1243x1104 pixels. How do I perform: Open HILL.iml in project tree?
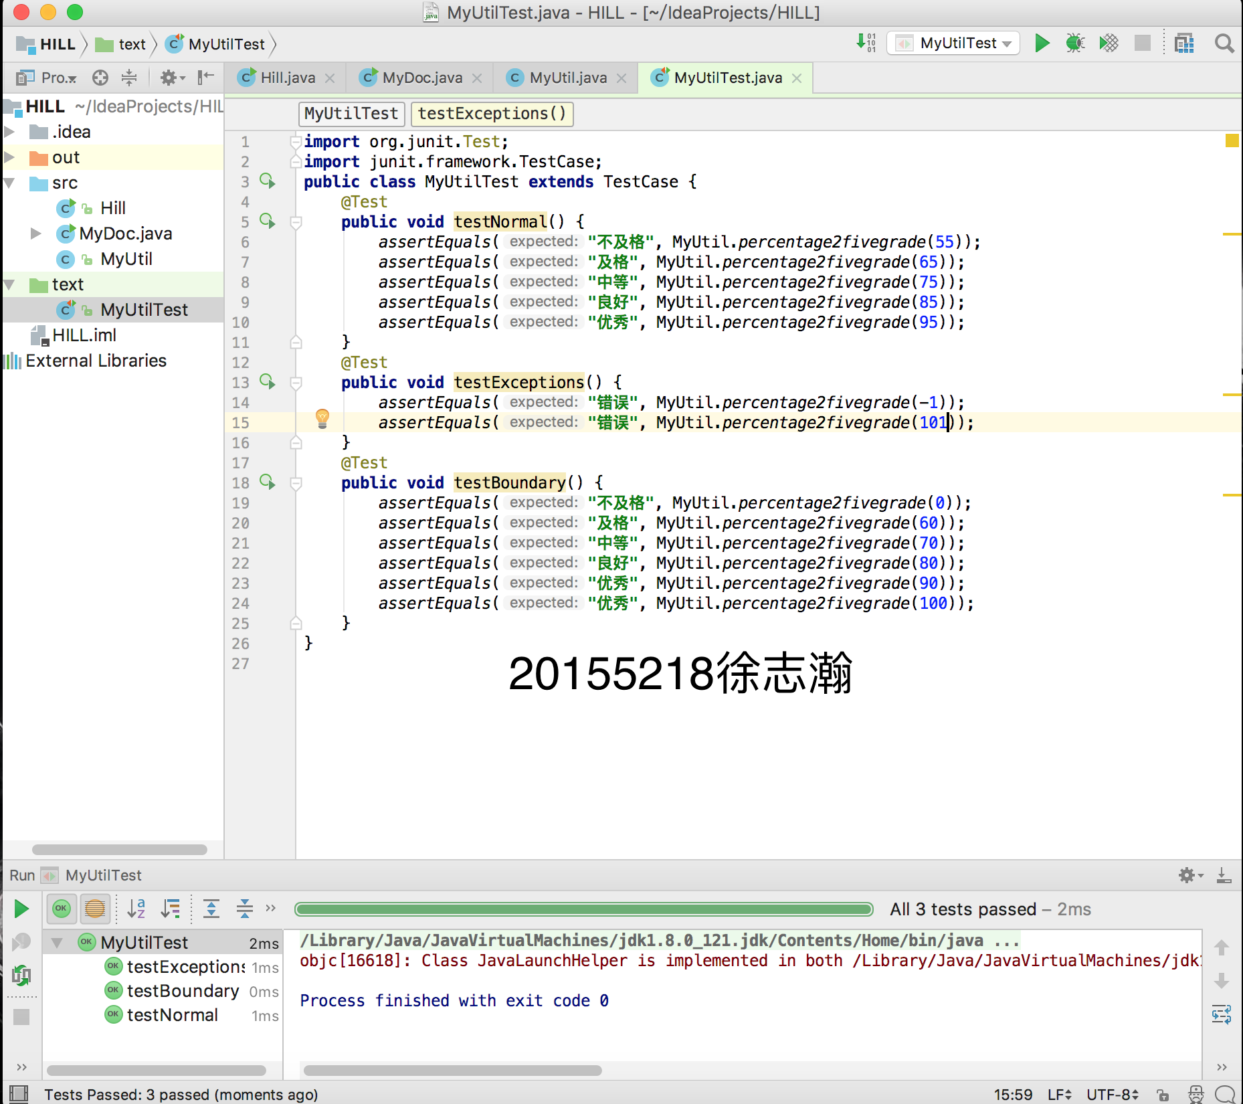84,335
